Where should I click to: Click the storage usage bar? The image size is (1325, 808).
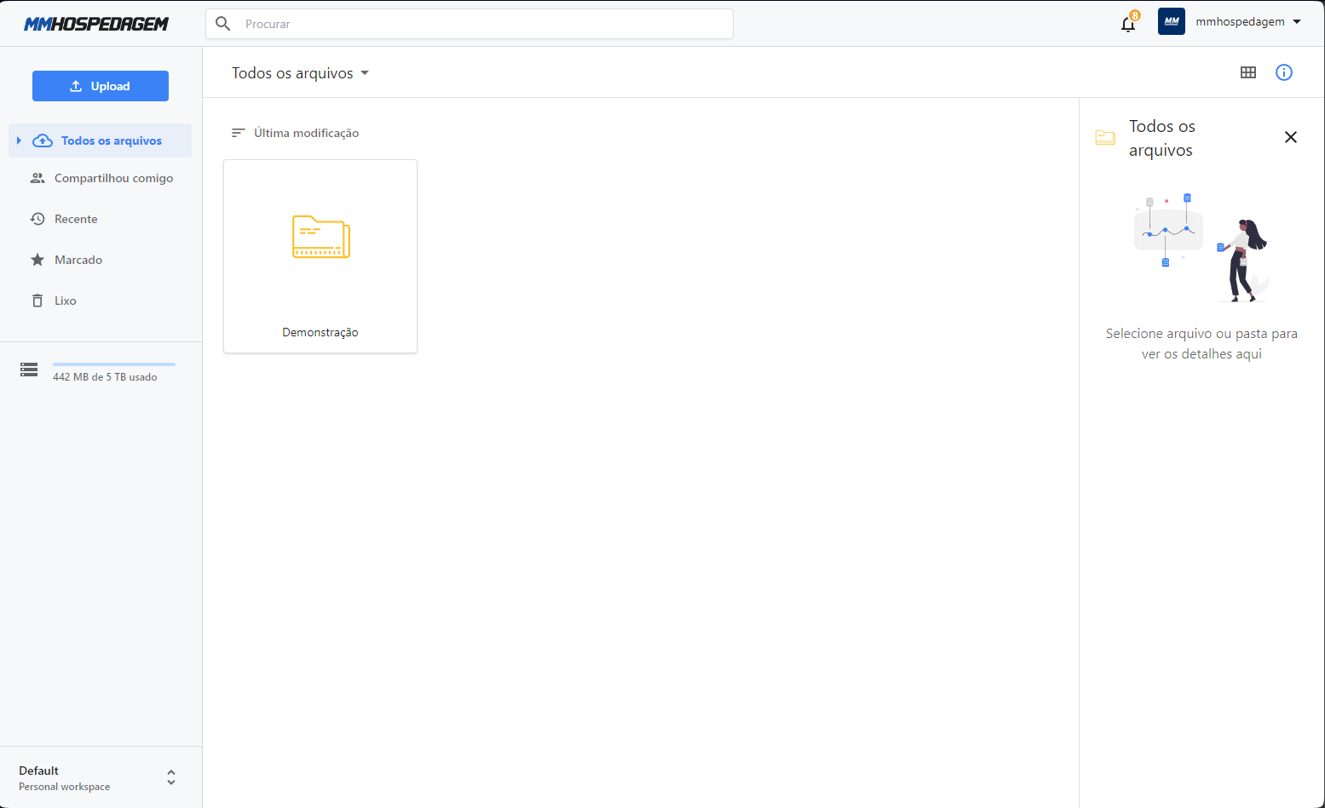(114, 364)
